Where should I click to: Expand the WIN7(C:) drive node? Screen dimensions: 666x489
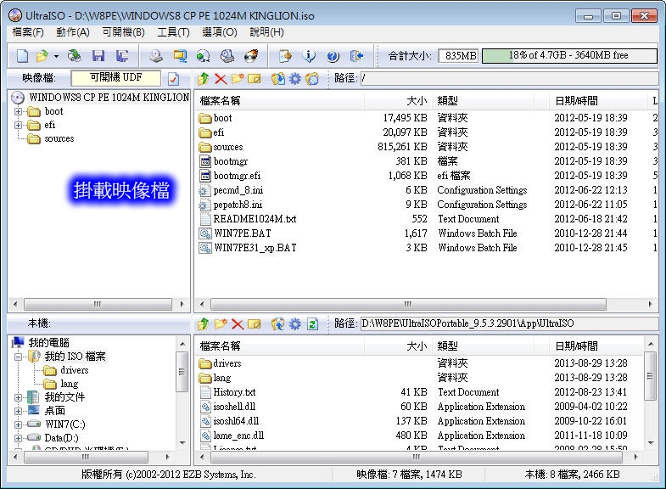[x=19, y=424]
